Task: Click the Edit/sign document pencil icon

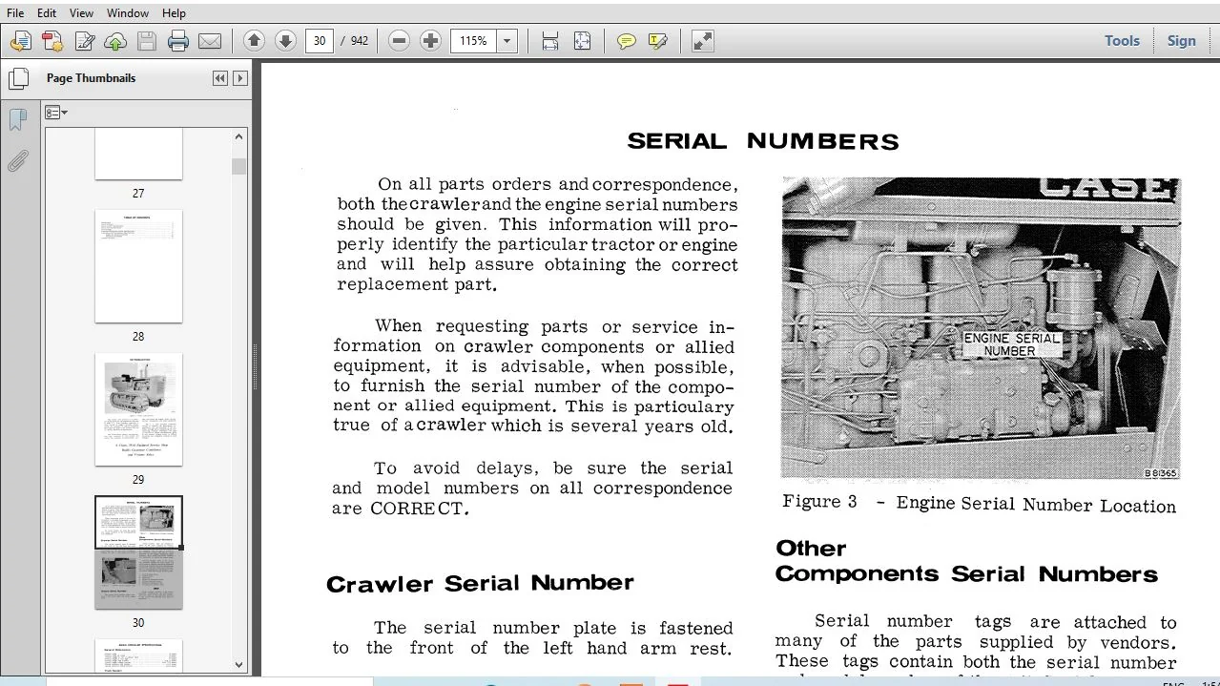Action: (84, 41)
